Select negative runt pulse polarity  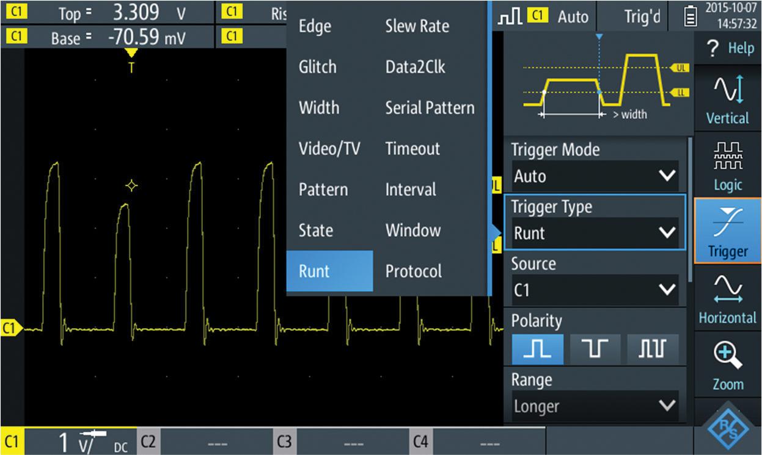595,349
